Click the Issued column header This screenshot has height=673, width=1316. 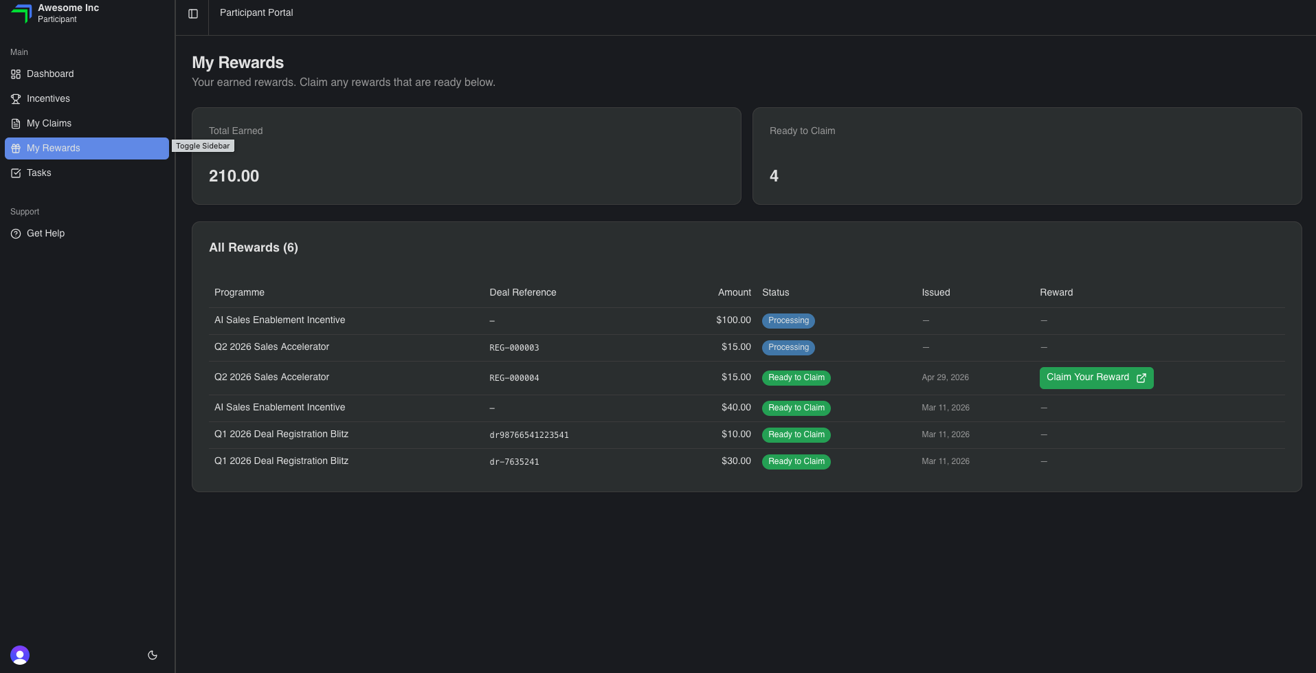click(x=936, y=293)
